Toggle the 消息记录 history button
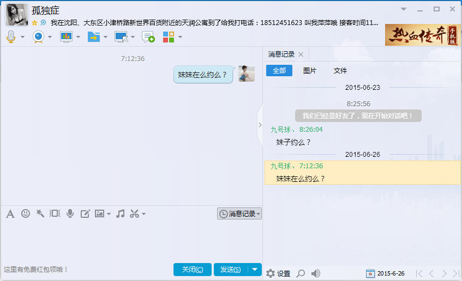Image resolution: width=462 pixels, height=281 pixels. click(x=239, y=213)
